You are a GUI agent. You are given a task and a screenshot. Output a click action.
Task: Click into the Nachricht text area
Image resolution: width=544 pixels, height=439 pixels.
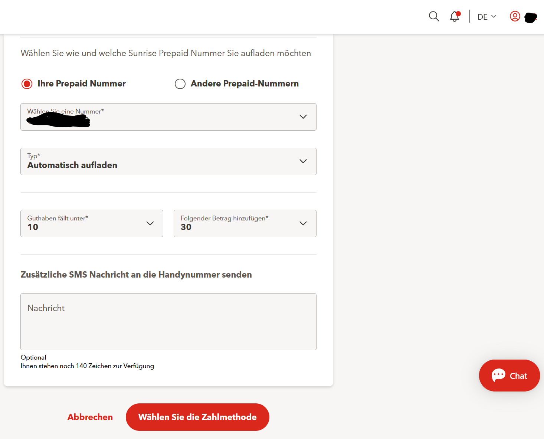pyautogui.click(x=168, y=321)
